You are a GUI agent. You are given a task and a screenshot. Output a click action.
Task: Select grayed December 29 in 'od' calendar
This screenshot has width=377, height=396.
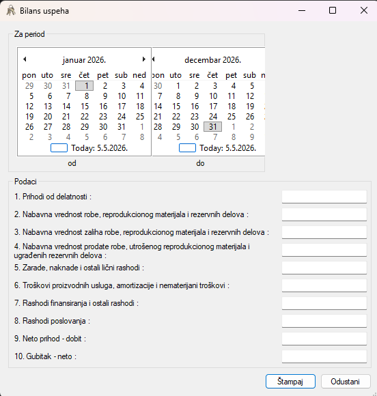coord(29,86)
